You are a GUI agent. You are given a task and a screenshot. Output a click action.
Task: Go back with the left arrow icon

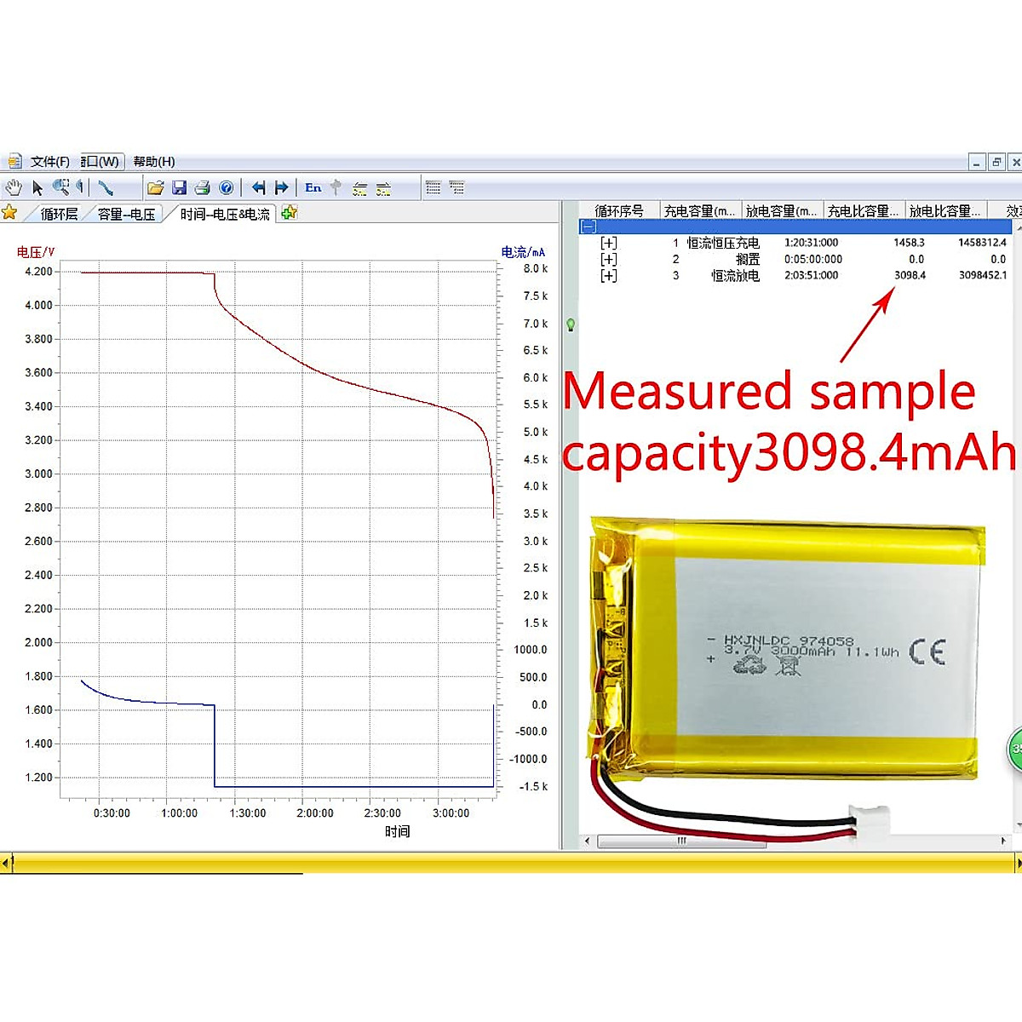tap(258, 187)
